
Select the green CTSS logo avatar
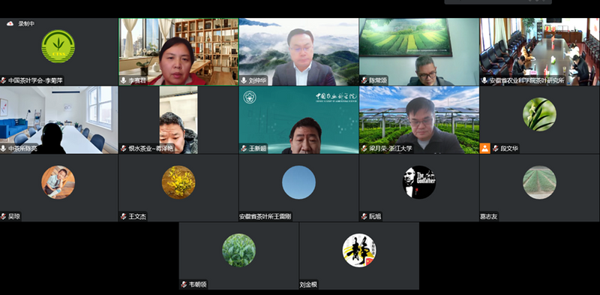[x=58, y=47]
